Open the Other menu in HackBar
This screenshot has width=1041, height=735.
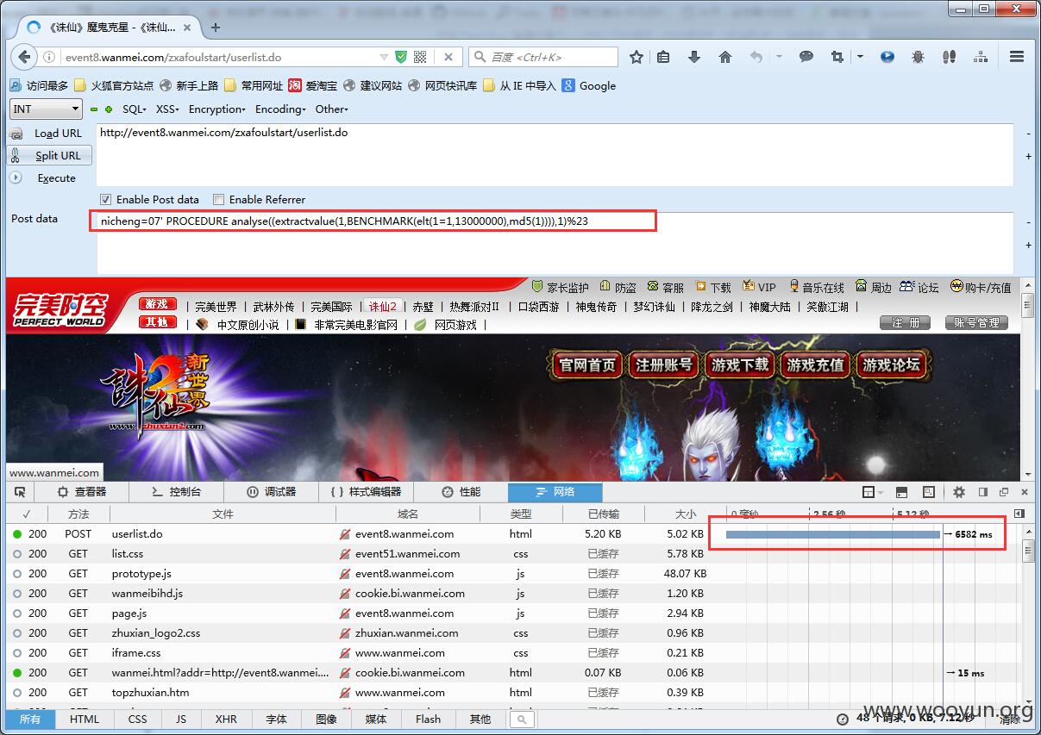[331, 109]
